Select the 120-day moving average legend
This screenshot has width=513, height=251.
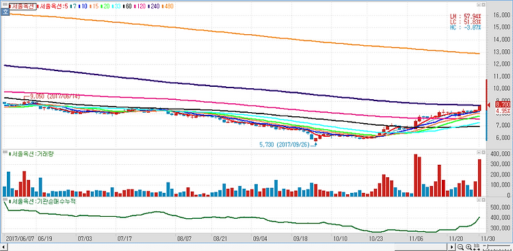pyautogui.click(x=140, y=6)
